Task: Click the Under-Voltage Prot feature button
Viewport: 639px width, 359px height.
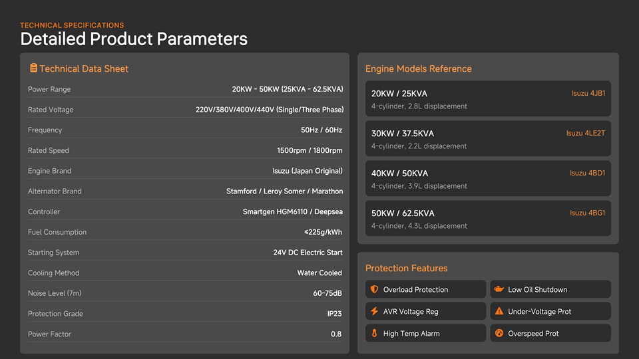Action: coord(550,311)
